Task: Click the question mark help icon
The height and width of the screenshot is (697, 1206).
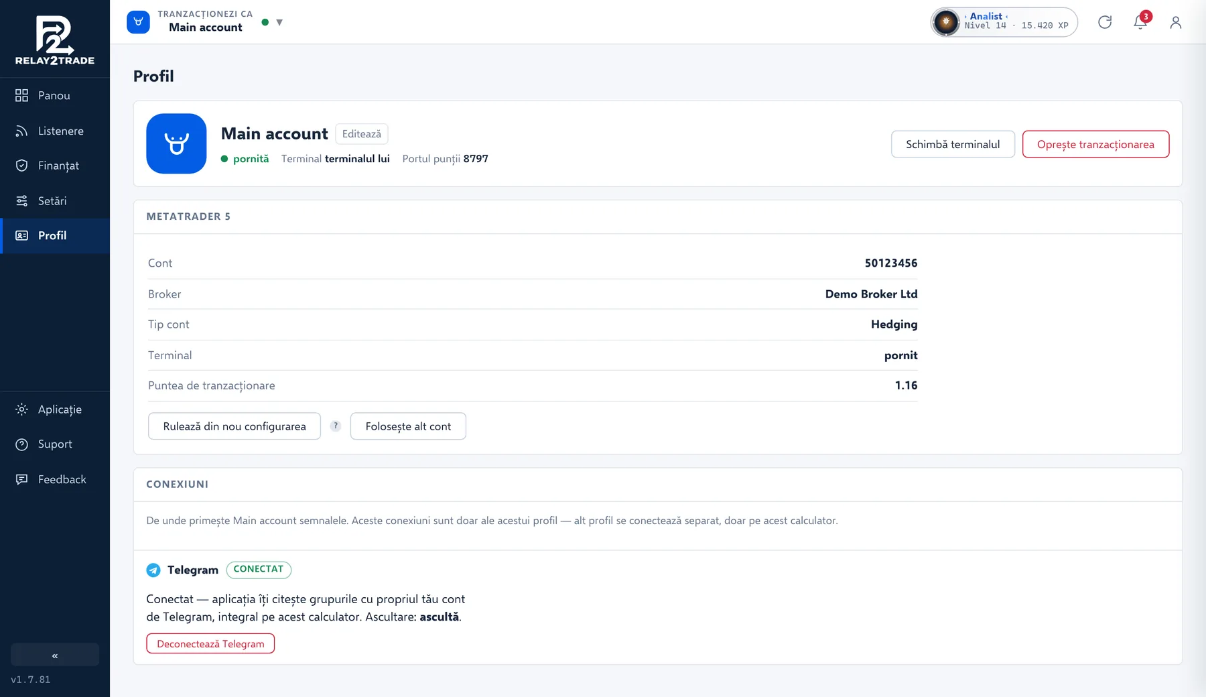Action: [x=336, y=426]
